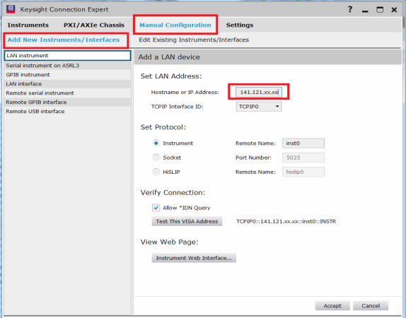
Task: Click the Port Number 5025 field
Action: [x=303, y=158]
